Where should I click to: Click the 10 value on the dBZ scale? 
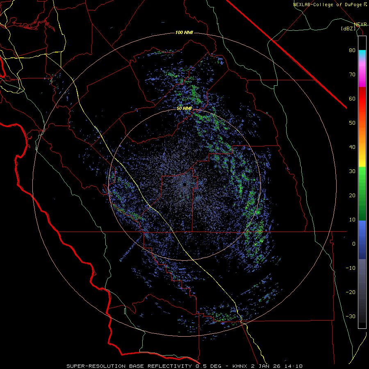tap(352, 220)
